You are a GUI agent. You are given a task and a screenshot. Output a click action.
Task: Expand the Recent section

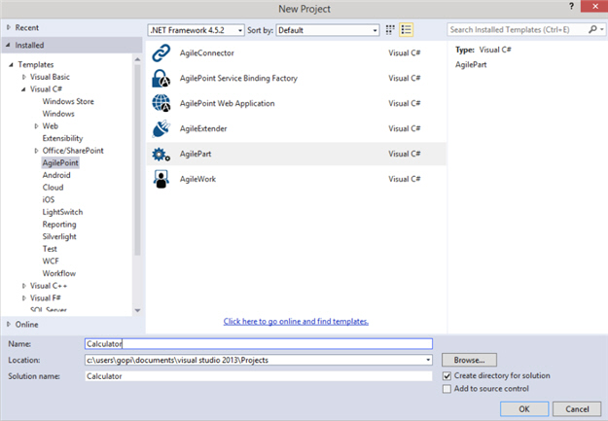tap(9, 27)
